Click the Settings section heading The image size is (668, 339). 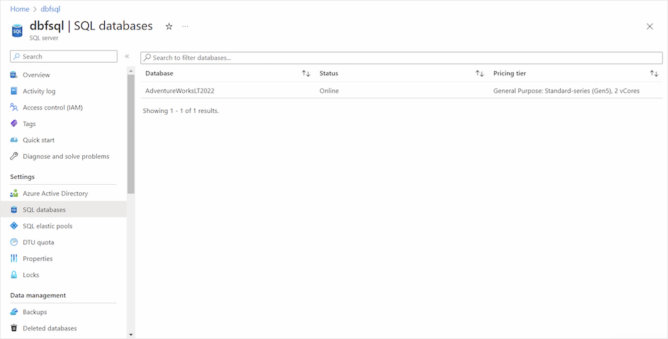click(22, 177)
